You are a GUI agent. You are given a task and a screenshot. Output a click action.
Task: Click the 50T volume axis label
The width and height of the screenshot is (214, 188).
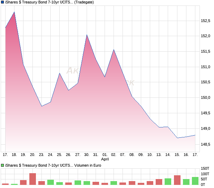pyautogui.click(x=204, y=179)
